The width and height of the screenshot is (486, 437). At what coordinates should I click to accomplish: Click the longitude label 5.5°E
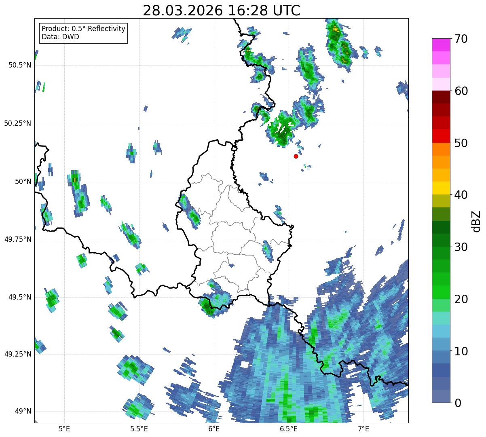[139, 429]
